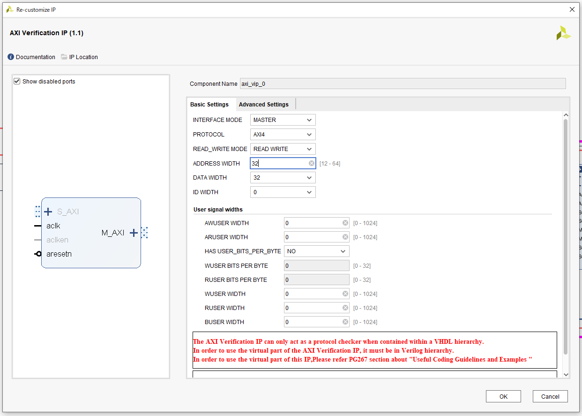Open the IP Location folder icon
The width and height of the screenshot is (582, 416).
point(63,57)
